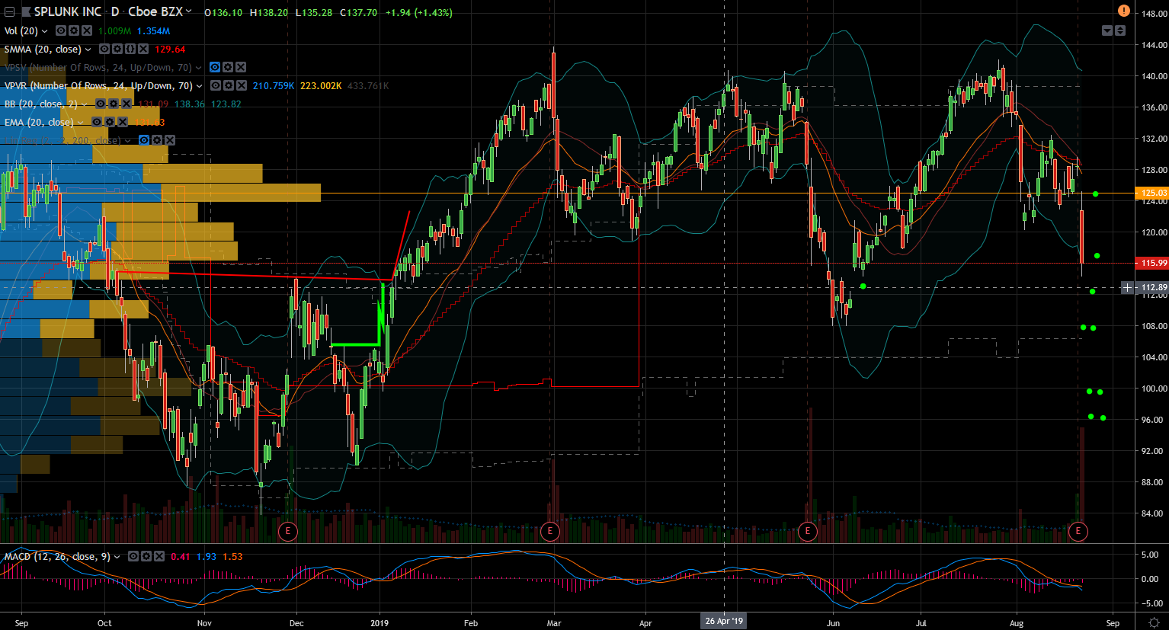
Task: Show the hidden VPSV indicator
Action: [x=215, y=67]
